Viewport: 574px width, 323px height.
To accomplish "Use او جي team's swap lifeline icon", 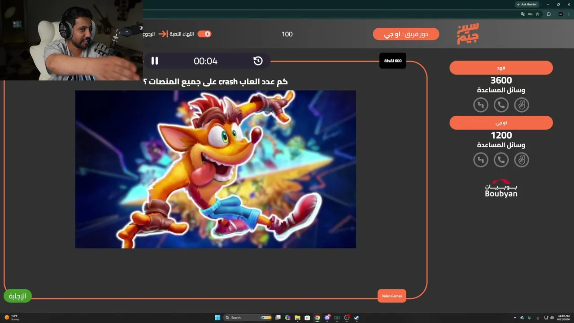I will pos(481,160).
